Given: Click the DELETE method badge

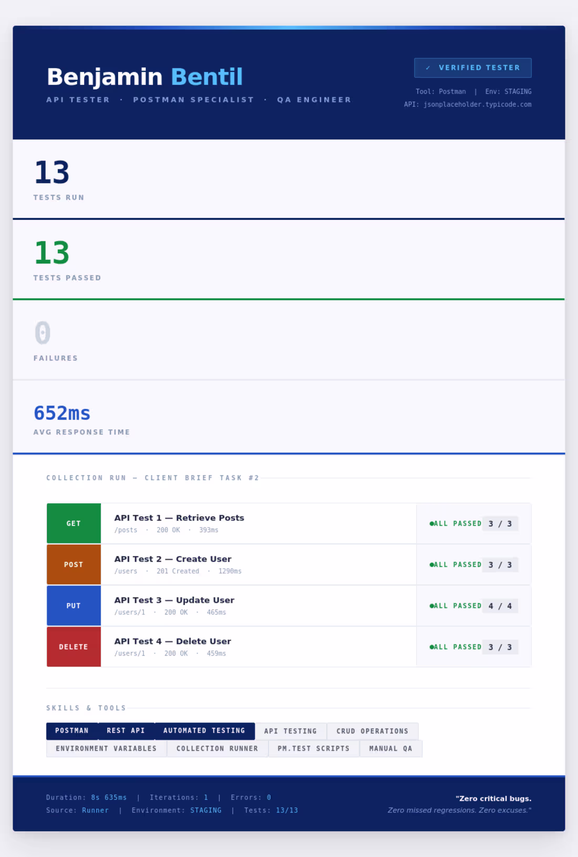Looking at the screenshot, I should click(x=74, y=647).
